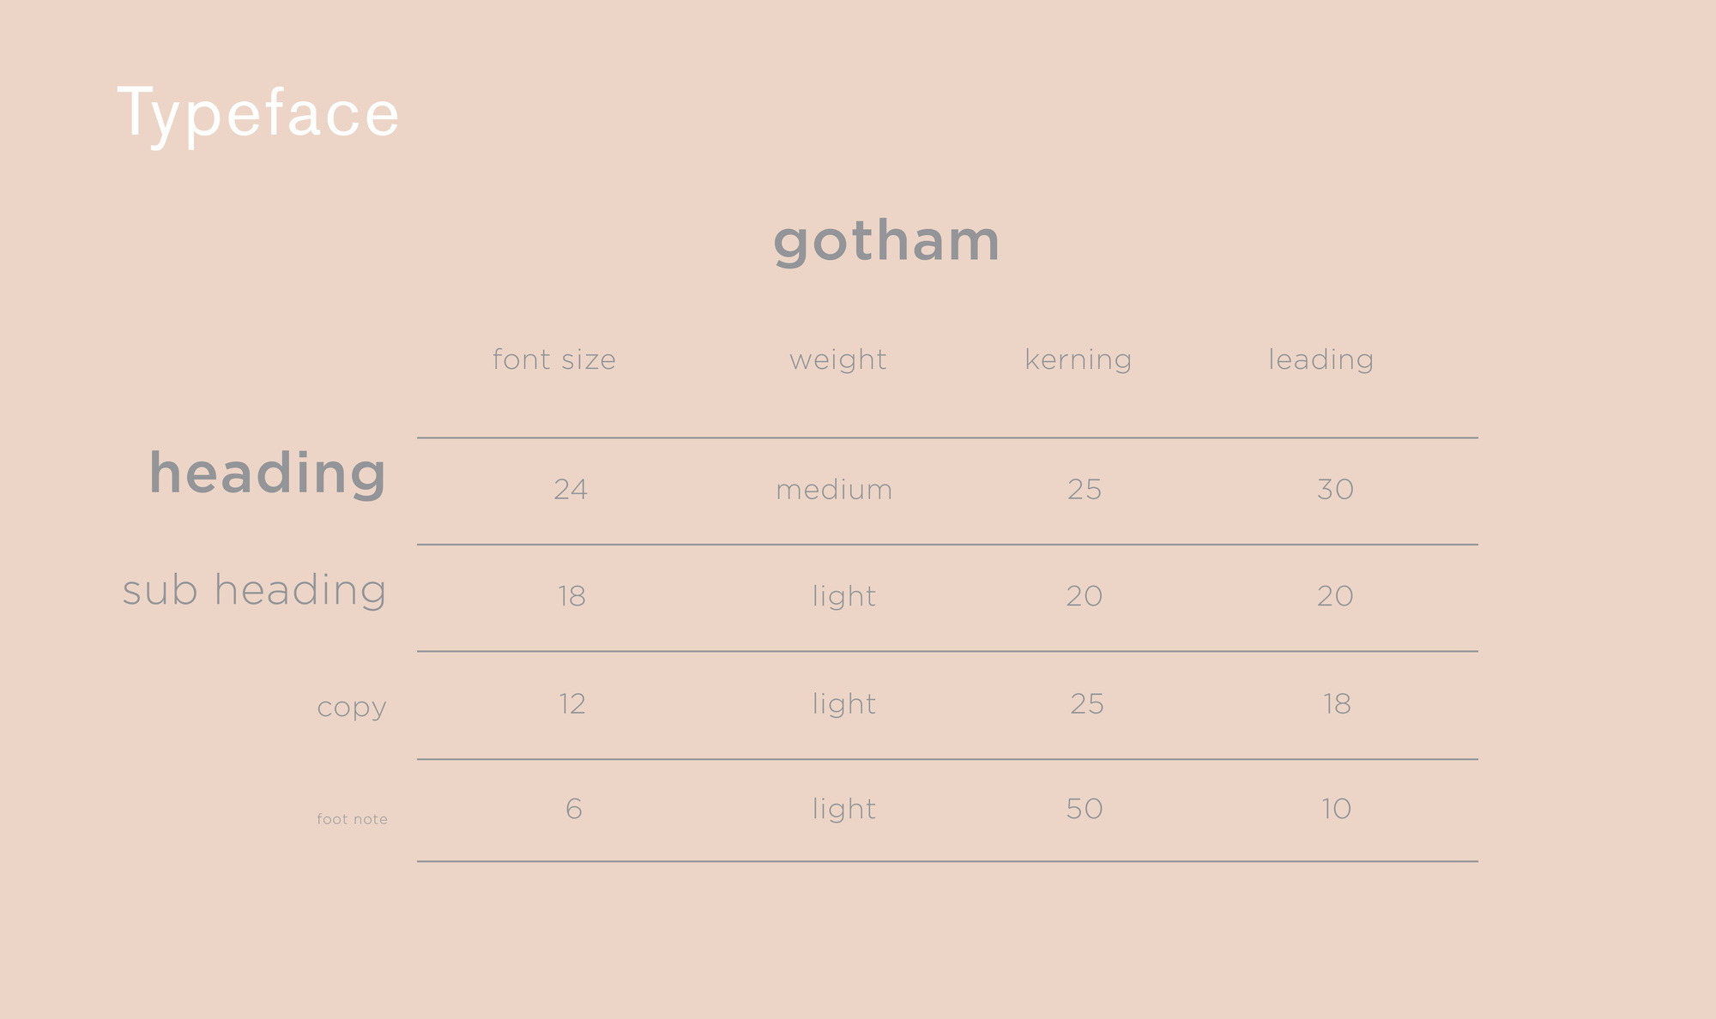Click the heading leading value 30
This screenshot has height=1019, width=1716.
pyautogui.click(x=1335, y=490)
